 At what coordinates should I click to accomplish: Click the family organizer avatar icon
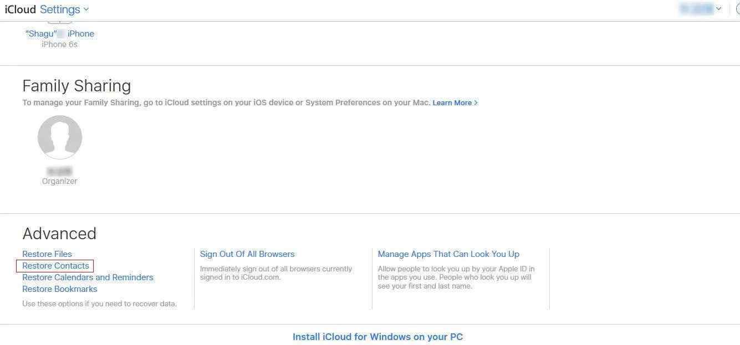coord(60,137)
